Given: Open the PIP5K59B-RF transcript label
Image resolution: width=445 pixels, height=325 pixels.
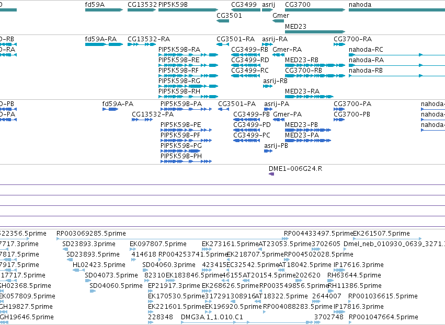Looking at the screenshot, I should 178,71.
